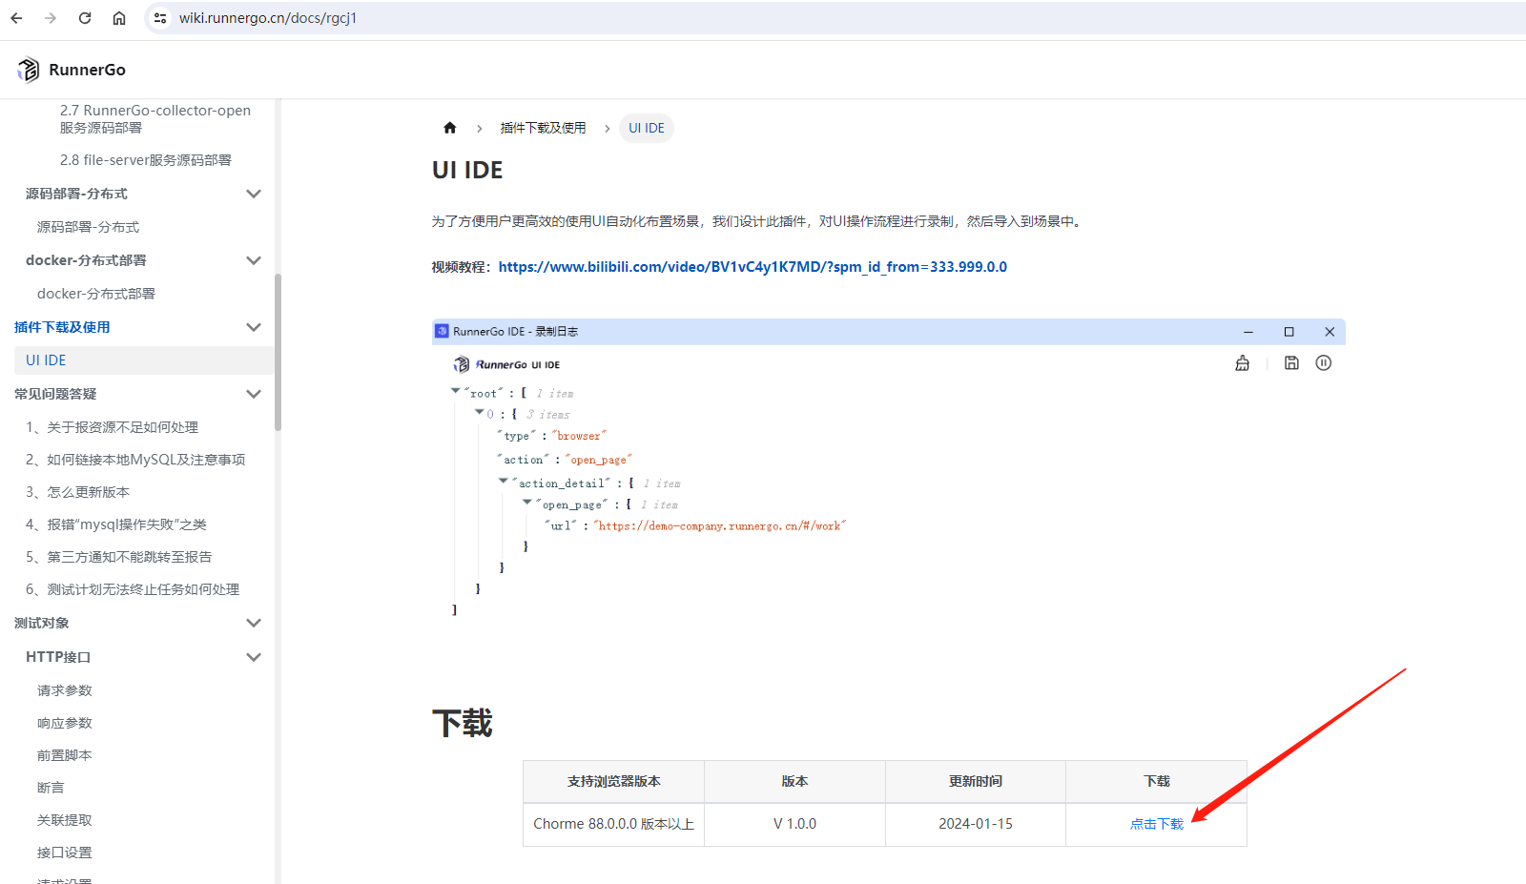Open the 断言 page

pyautogui.click(x=51, y=788)
